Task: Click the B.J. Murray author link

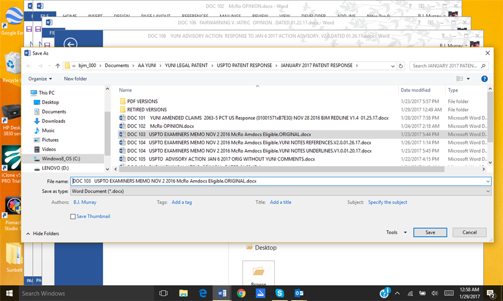Action: click(x=84, y=202)
